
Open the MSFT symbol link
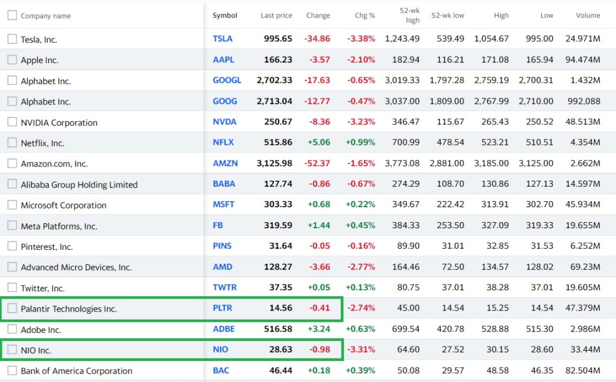click(223, 204)
